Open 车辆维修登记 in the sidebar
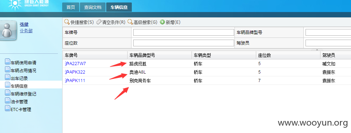 23,94
